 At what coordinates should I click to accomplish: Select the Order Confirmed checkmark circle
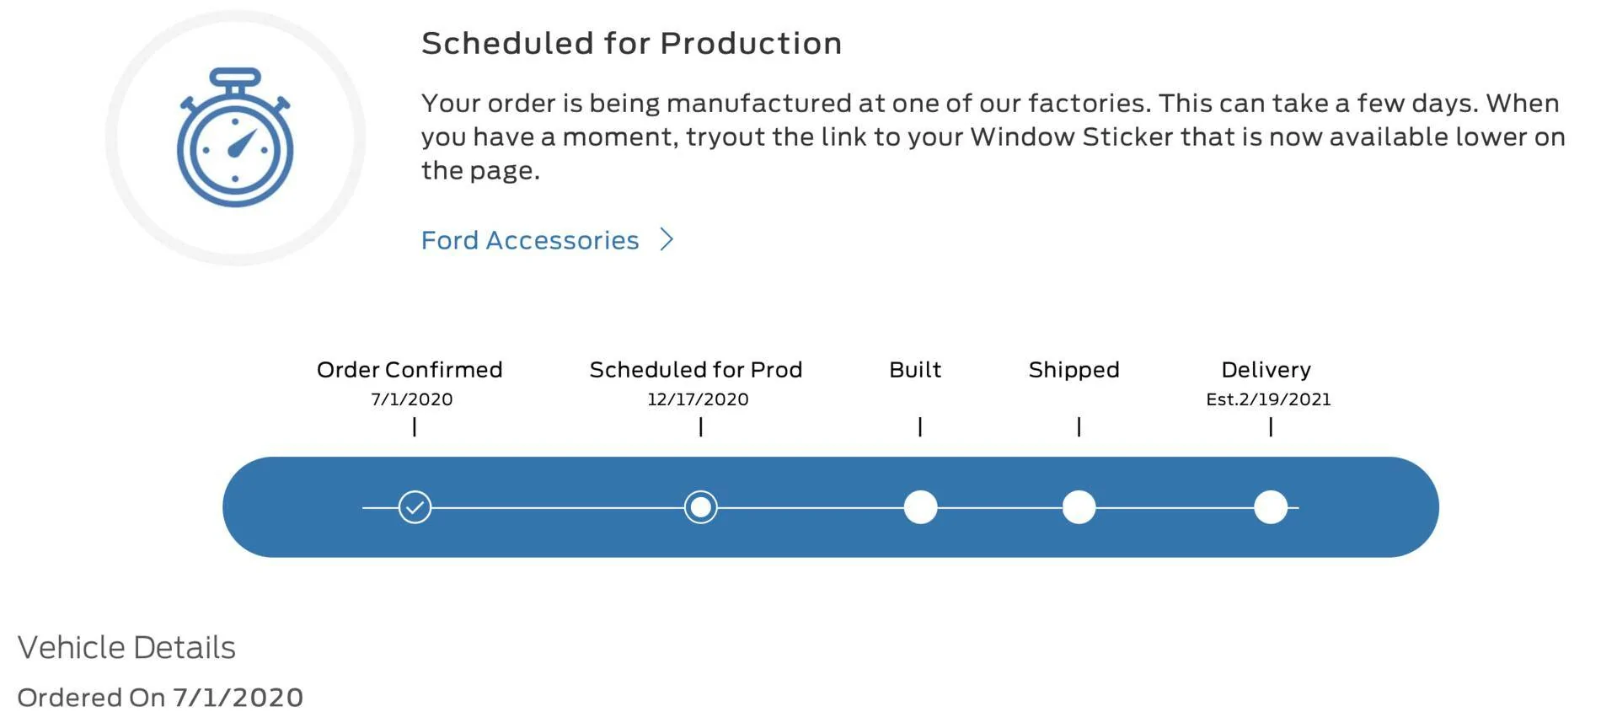[x=415, y=507]
